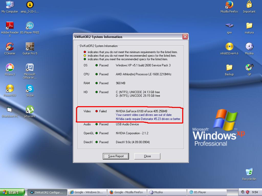Click the Close button in dialog
This screenshot has width=262, height=196.
click(x=147, y=156)
